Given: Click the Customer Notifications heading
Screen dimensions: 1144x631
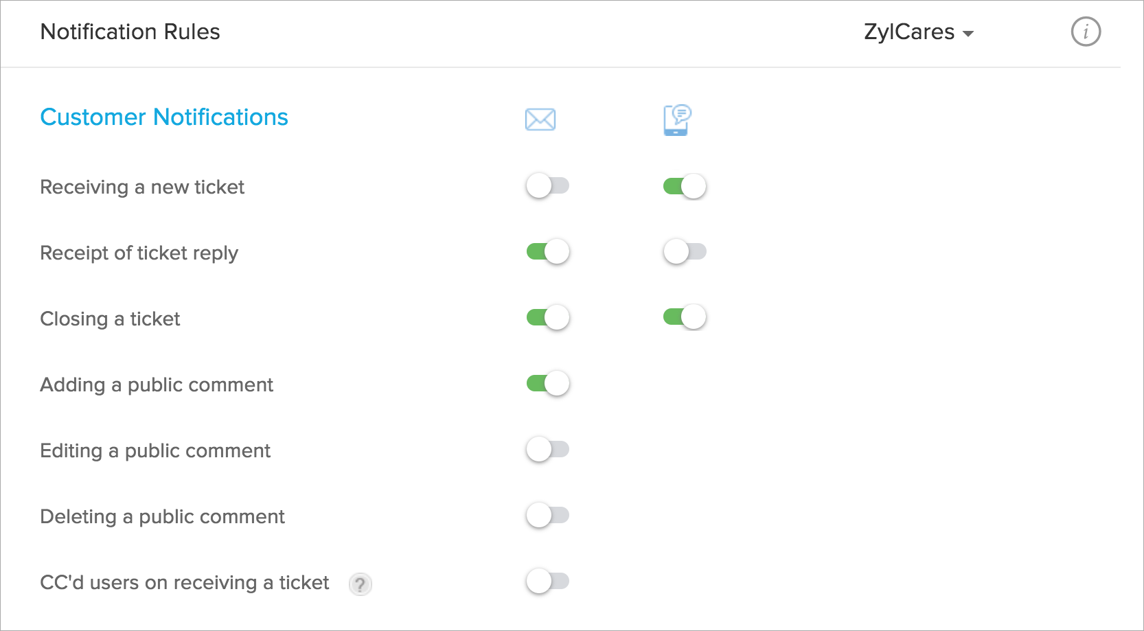Looking at the screenshot, I should tap(164, 117).
